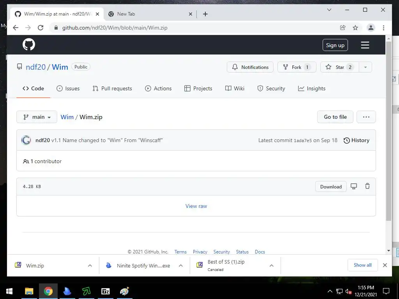This screenshot has height=299, width=399.
Task: Click the Windows Start button
Action: click(9, 291)
